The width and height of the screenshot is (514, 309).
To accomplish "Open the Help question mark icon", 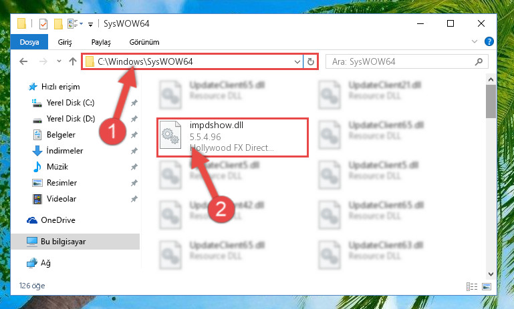I will 489,41.
